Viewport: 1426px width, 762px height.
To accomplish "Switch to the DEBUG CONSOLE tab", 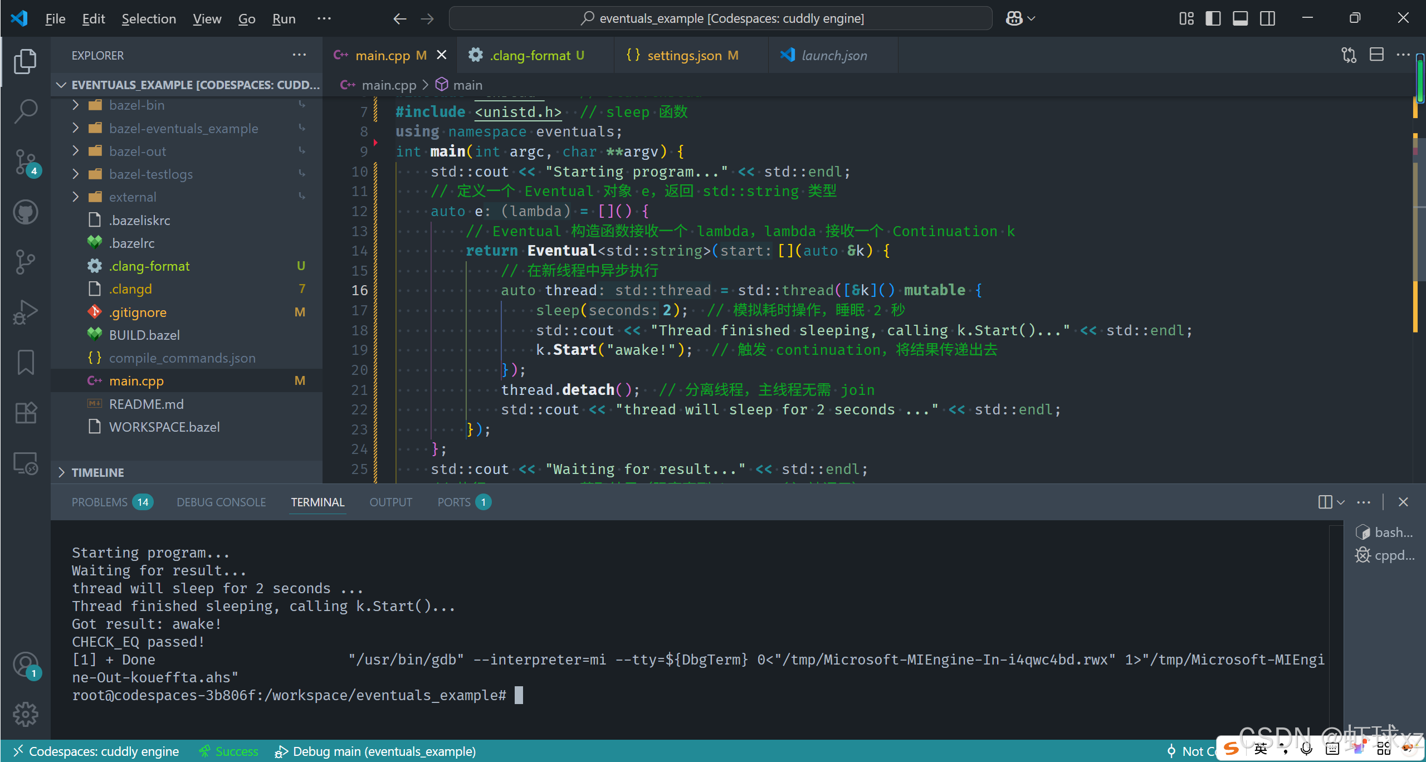I will click(221, 502).
